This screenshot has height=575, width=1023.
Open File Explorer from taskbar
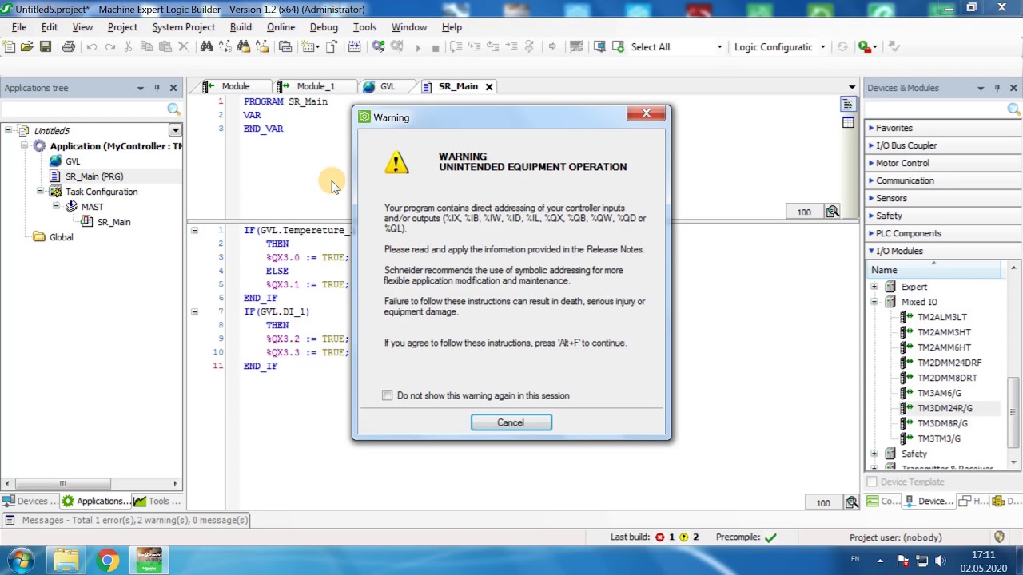tap(67, 560)
